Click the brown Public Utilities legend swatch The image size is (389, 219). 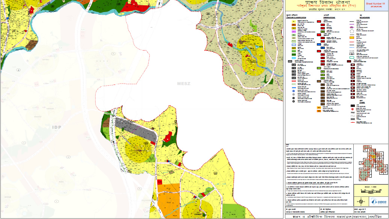pyautogui.click(x=319, y=81)
